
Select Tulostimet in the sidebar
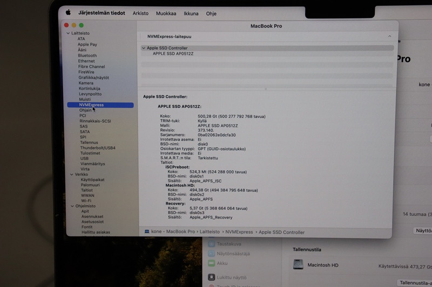(90, 153)
